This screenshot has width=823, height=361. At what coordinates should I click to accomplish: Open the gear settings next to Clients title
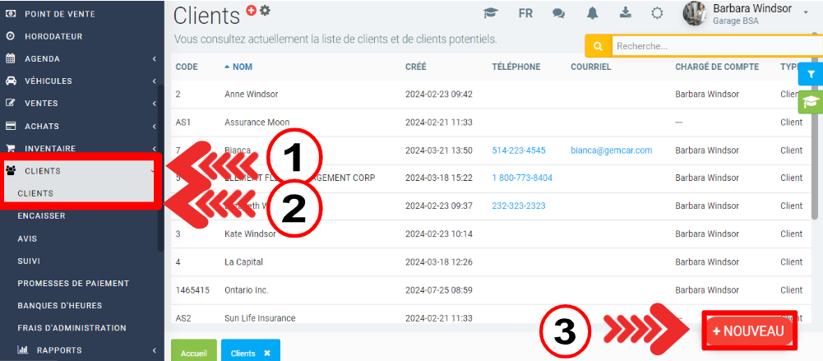click(x=265, y=10)
